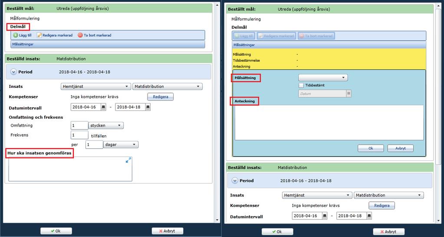Click Omfattning value input field
The height and width of the screenshot is (237, 444).
click(x=79, y=125)
